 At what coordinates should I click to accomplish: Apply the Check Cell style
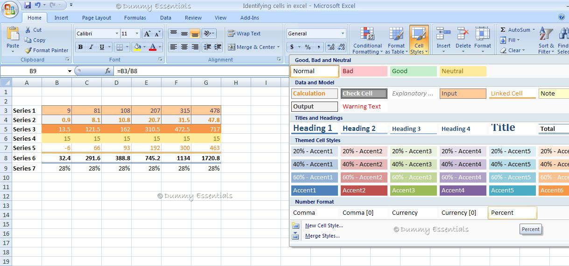tap(364, 93)
